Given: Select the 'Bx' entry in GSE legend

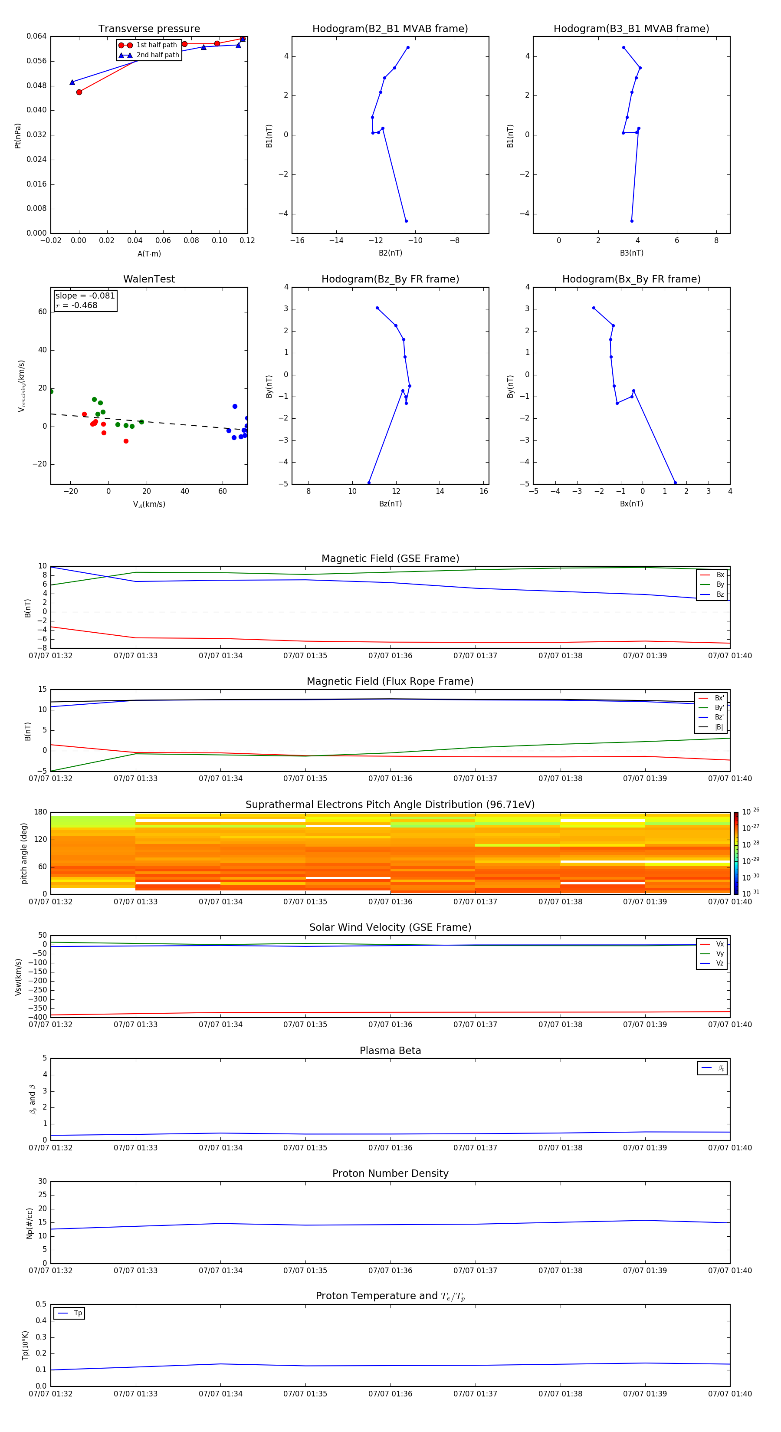Looking at the screenshot, I should (712, 575).
